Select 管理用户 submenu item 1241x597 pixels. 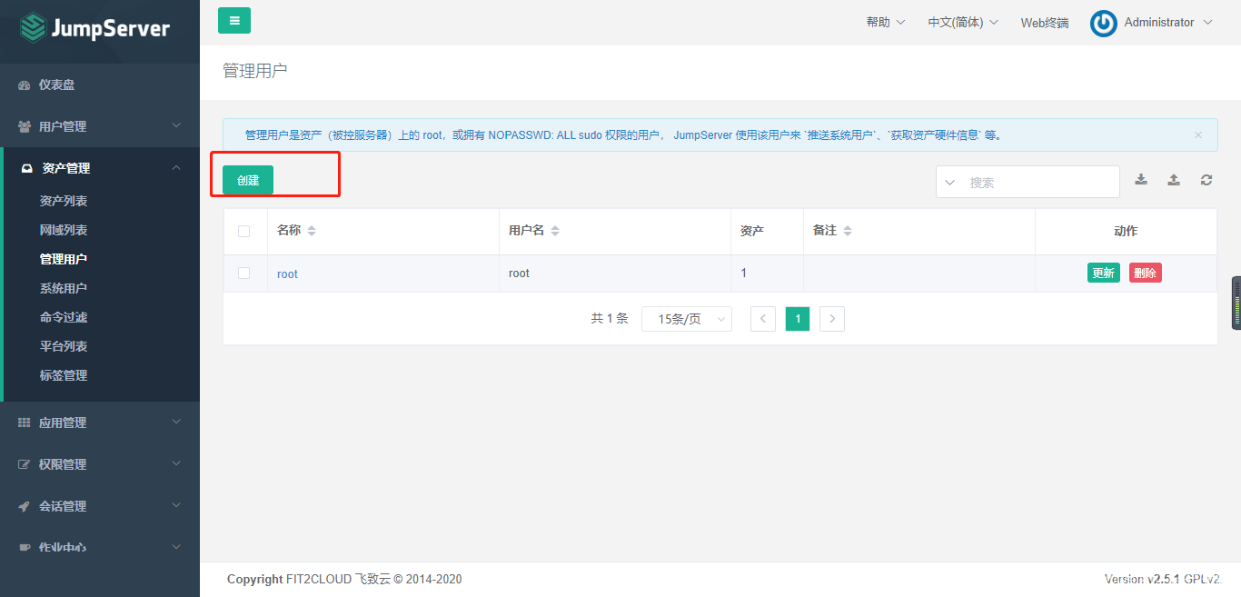coord(64,259)
